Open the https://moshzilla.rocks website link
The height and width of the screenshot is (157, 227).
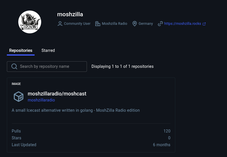click(182, 24)
